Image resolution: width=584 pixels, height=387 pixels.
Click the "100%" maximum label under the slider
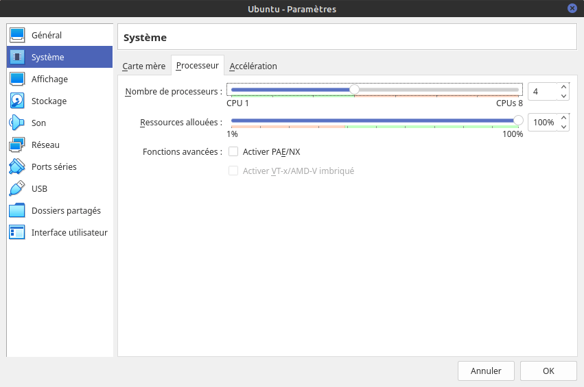pyautogui.click(x=513, y=134)
